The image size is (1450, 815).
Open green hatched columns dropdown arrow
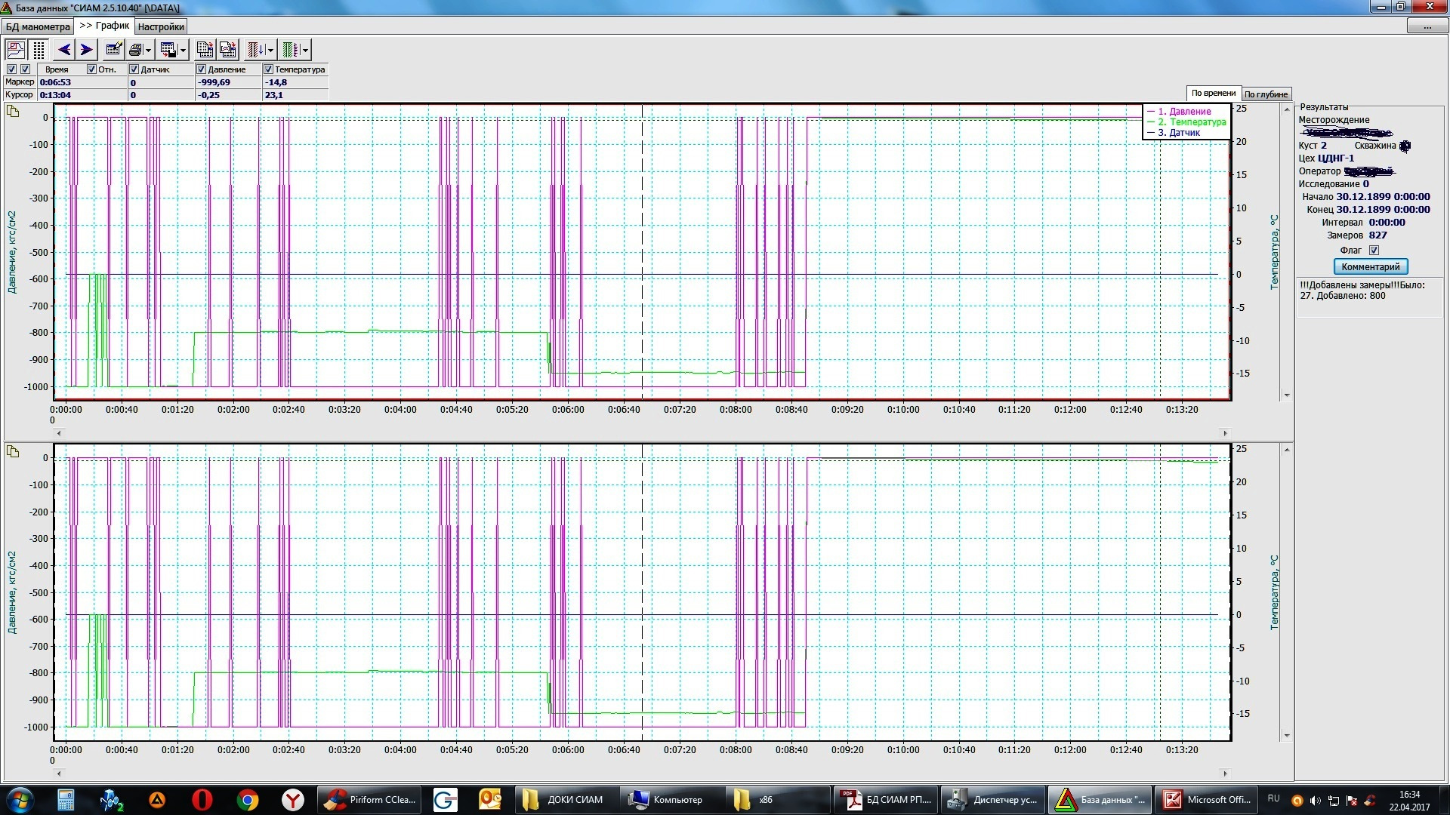(305, 51)
